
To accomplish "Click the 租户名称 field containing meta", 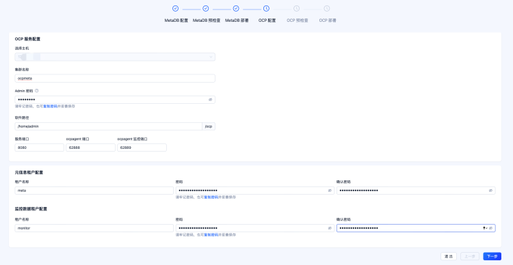I will pyautogui.click(x=94, y=191).
